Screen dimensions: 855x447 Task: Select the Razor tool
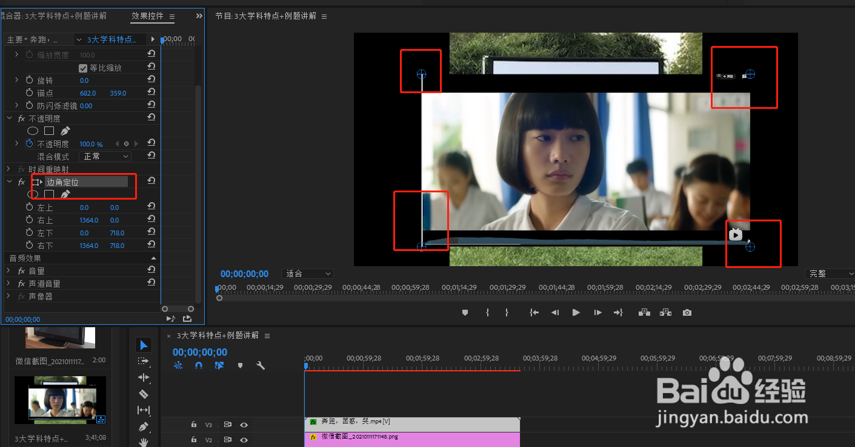(x=143, y=394)
